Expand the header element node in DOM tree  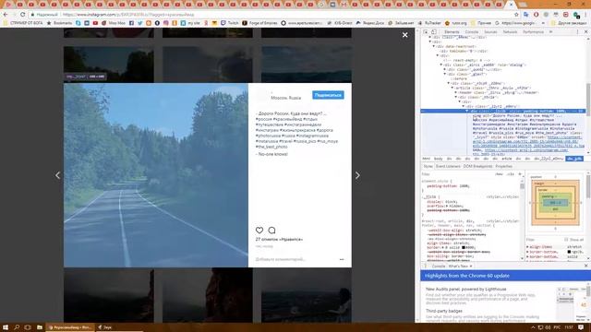(455, 92)
